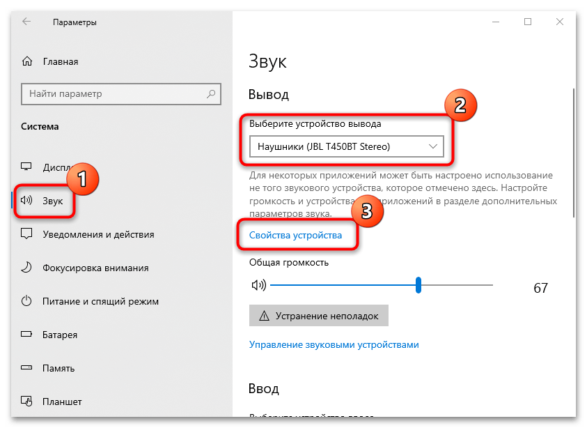Open Уведомления и действия from its icon
587x428 pixels.
27,234
